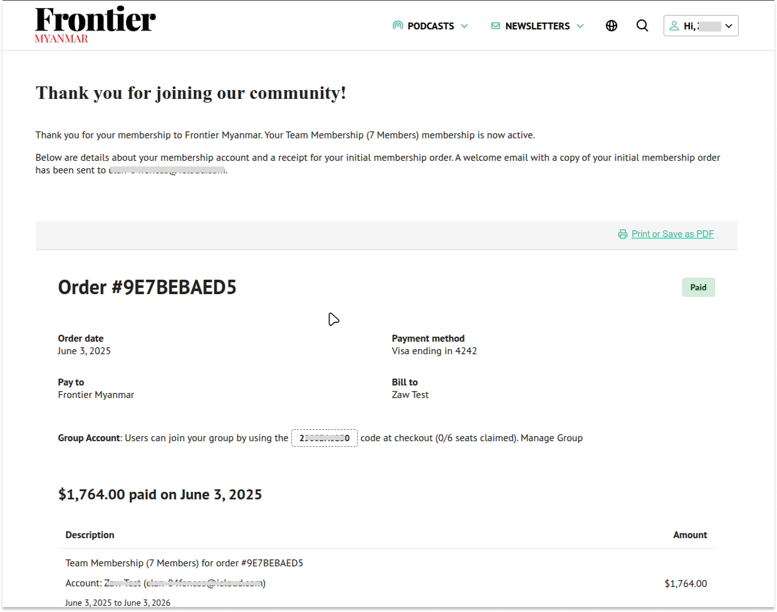Click the user profile icon

click(x=674, y=26)
